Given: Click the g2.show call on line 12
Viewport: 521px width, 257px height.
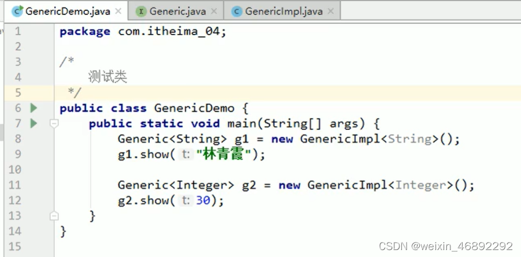Looking at the screenshot, I should point(143,201).
